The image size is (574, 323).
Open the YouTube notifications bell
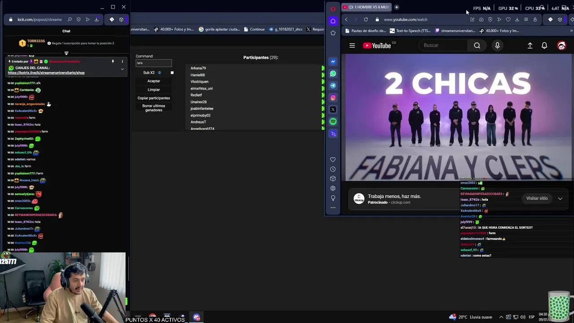click(x=544, y=45)
